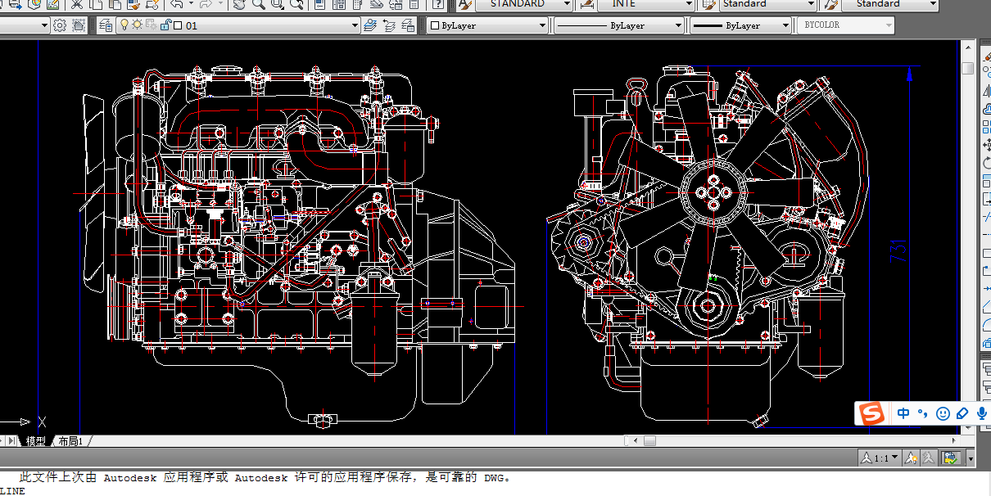Toggle Sogou 中 Chinese/English mode button
Viewport: 991px width, 496px height.
tap(903, 414)
